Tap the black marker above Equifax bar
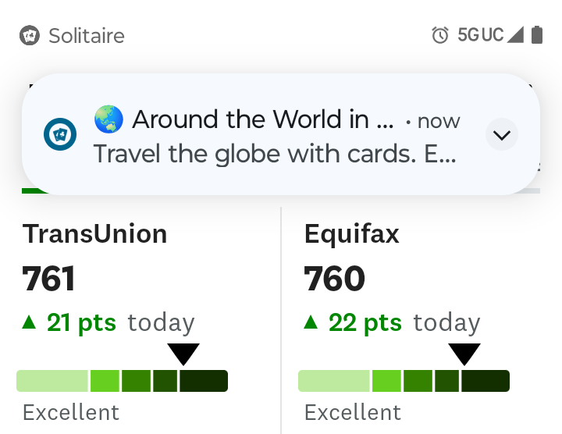 point(465,354)
